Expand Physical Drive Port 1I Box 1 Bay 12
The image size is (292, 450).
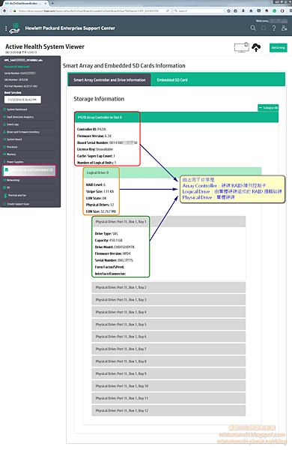point(168,410)
